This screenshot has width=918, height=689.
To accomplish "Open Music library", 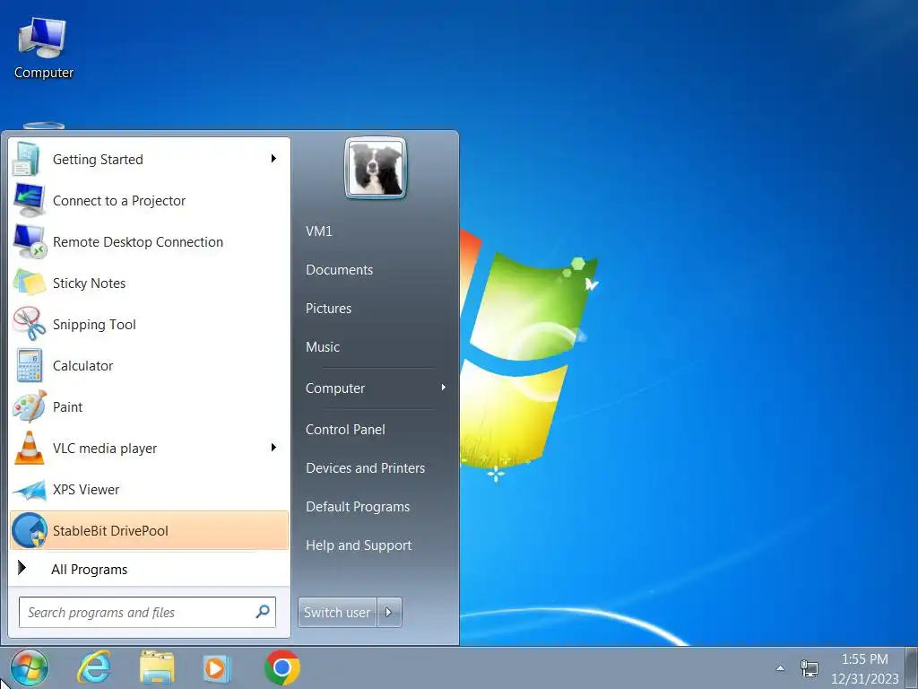I will (x=323, y=347).
